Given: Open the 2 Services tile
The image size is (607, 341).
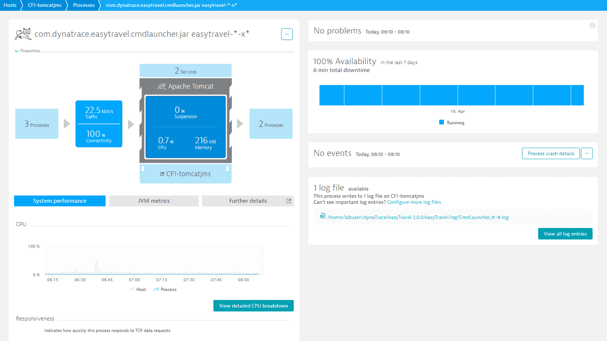Looking at the screenshot, I should [x=186, y=70].
